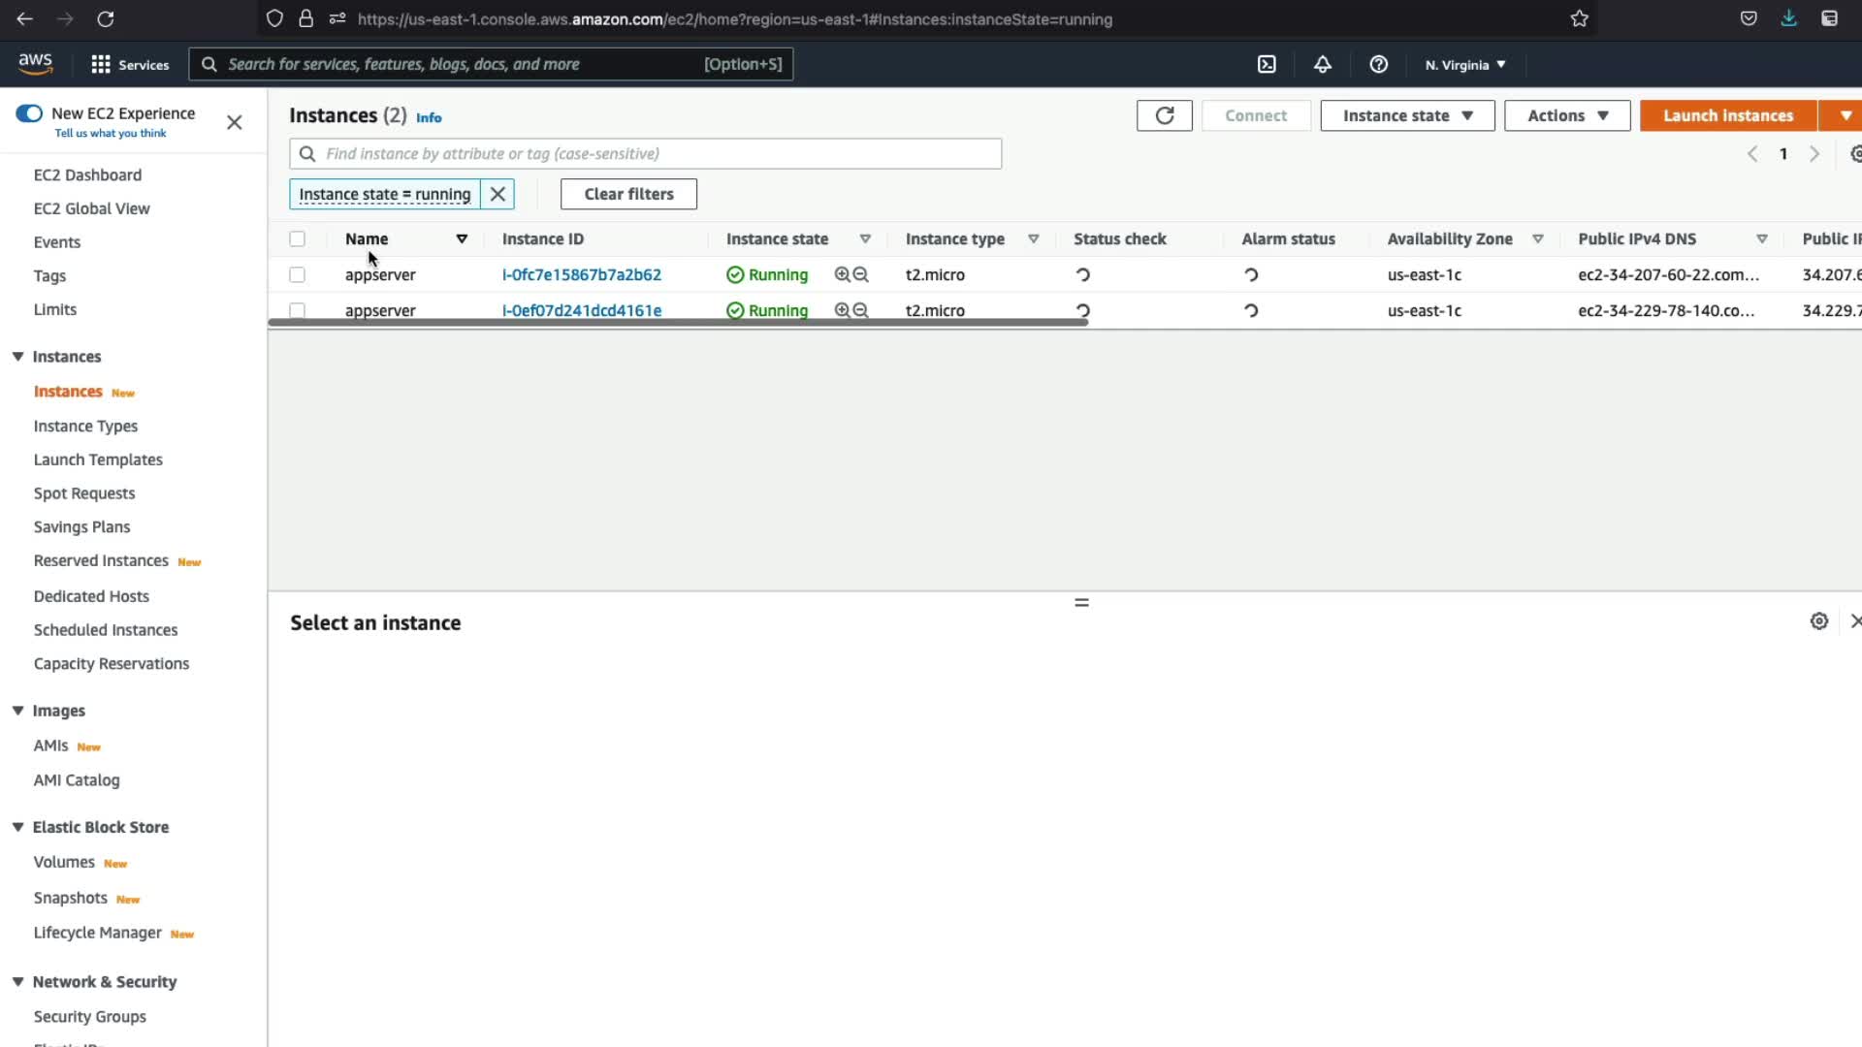
Task: Click the Clear filters button
Action: (x=628, y=194)
